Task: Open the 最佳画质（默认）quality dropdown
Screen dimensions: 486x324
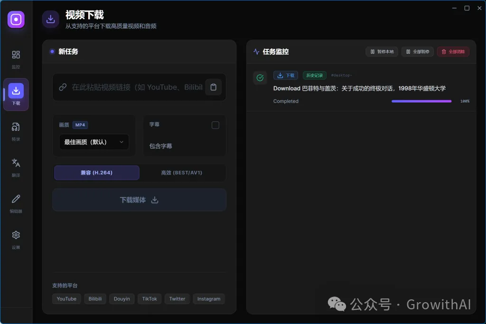Action: tap(94, 142)
